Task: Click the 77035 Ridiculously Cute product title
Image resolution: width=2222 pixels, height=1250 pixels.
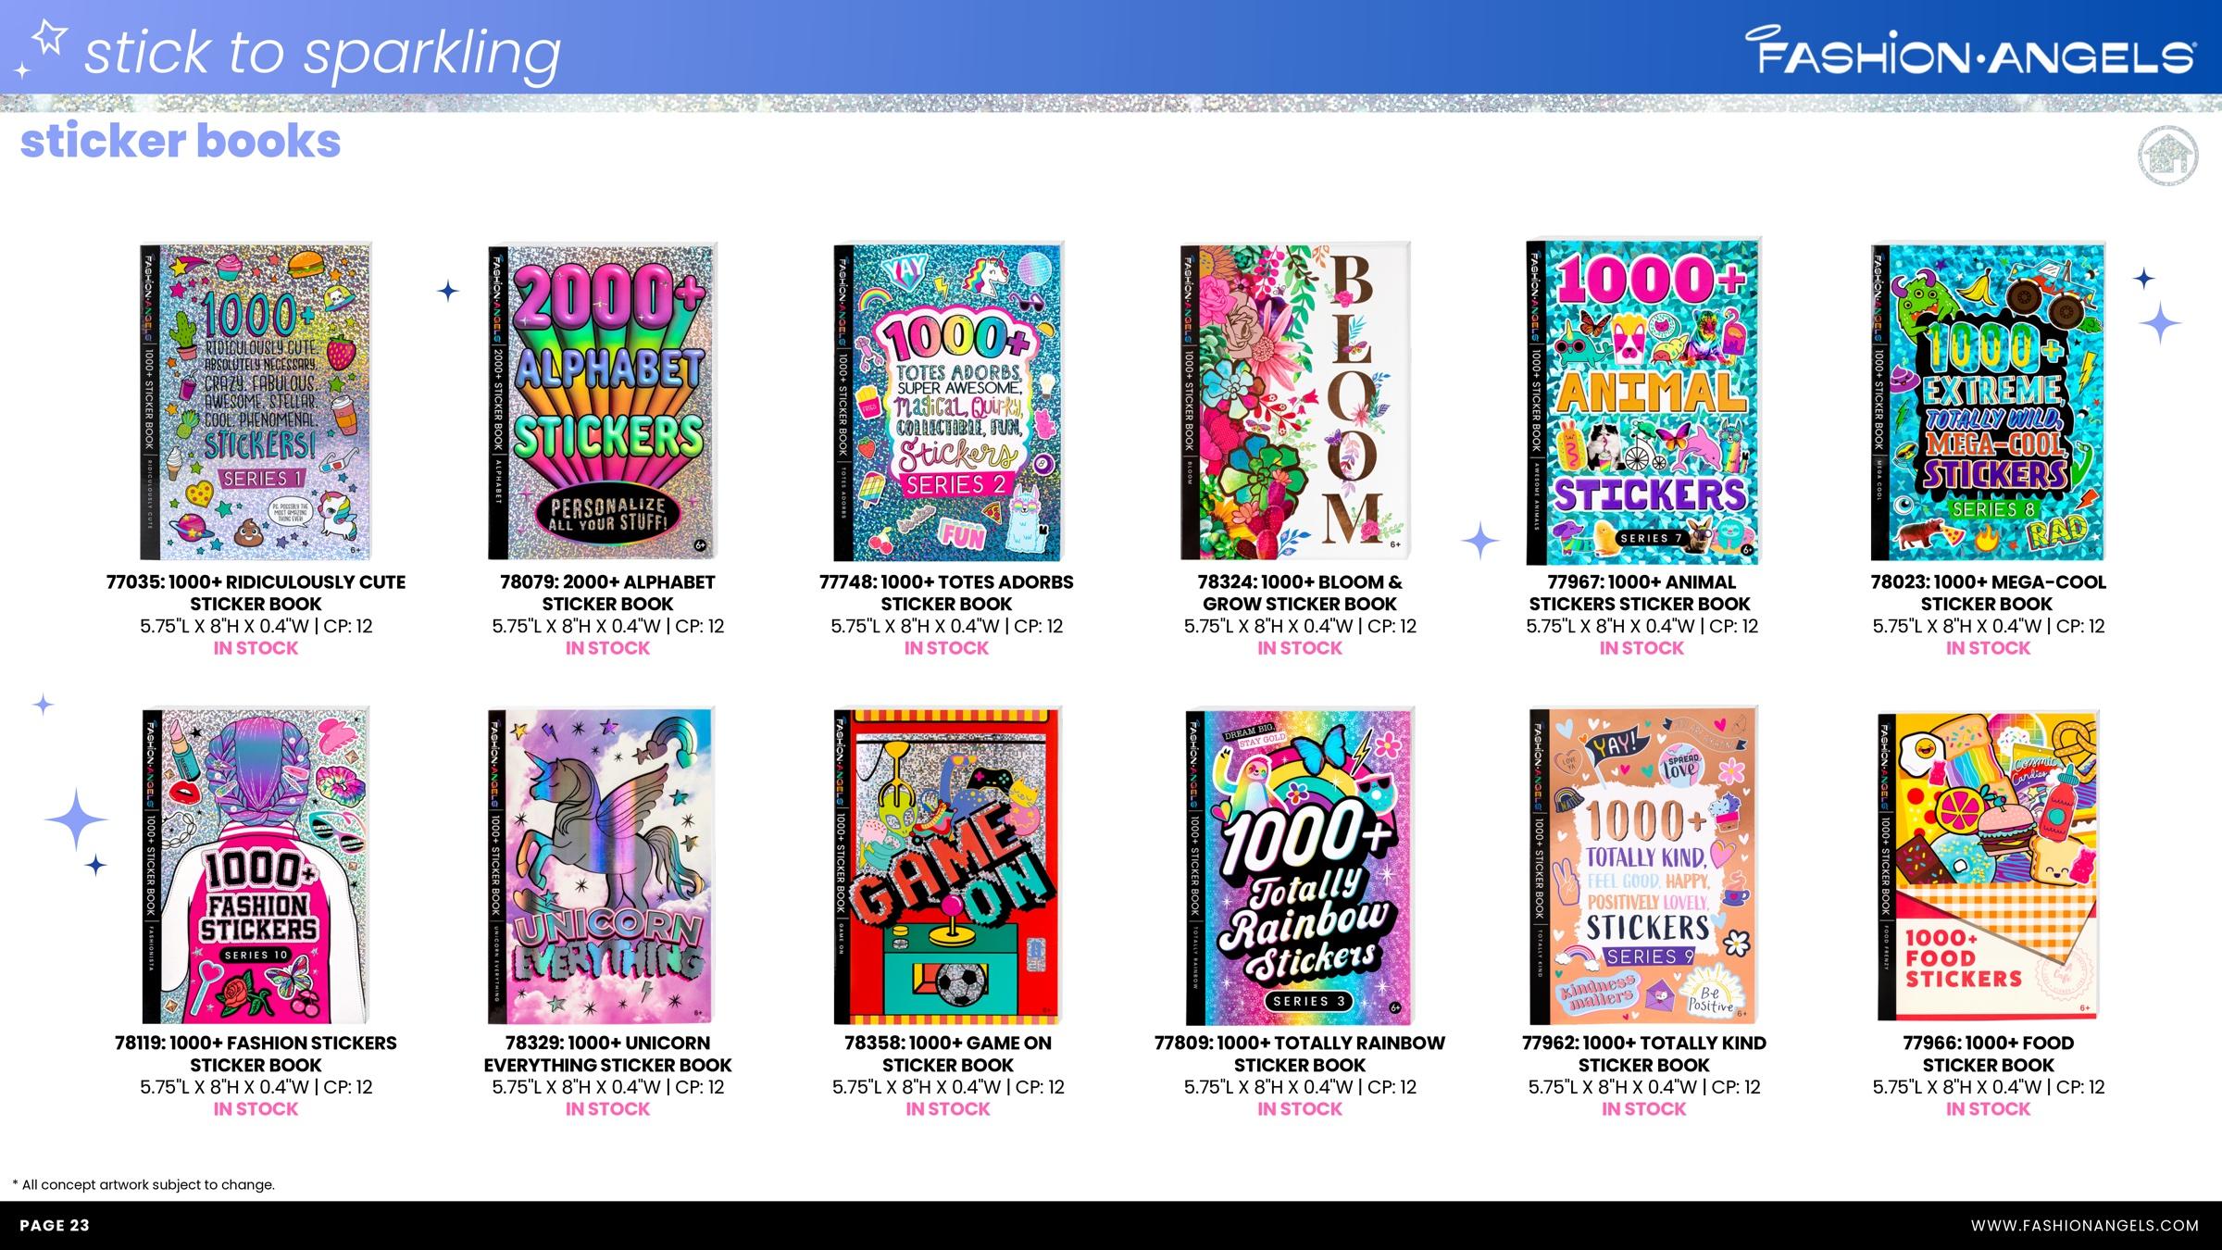Action: point(256,593)
